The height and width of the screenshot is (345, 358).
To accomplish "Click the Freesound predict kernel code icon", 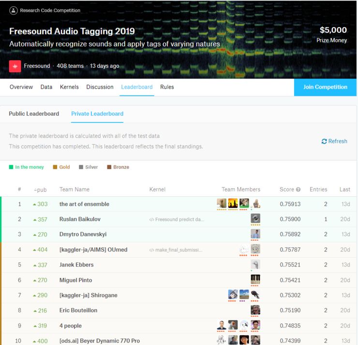I will [x=151, y=220].
